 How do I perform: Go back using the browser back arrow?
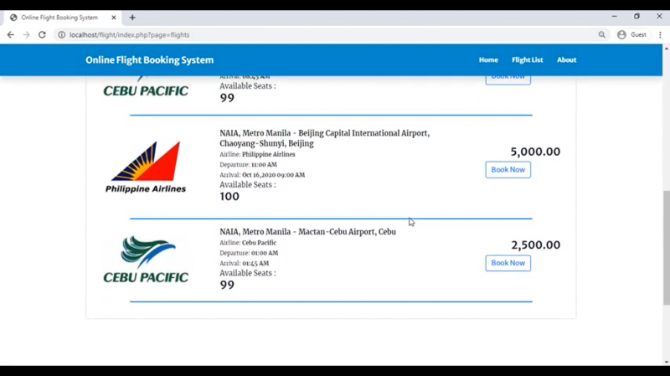(x=11, y=34)
